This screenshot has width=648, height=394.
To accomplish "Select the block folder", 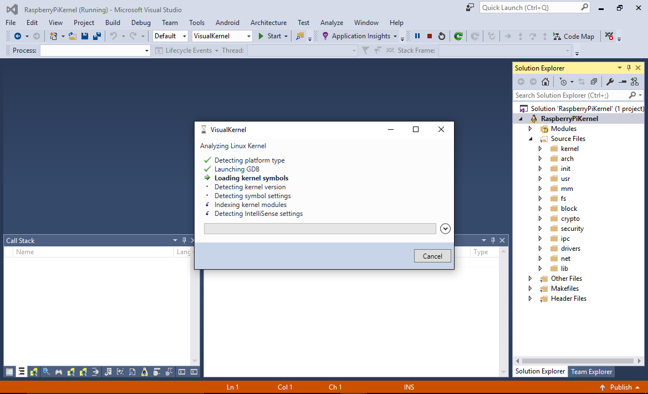I will [x=569, y=209].
